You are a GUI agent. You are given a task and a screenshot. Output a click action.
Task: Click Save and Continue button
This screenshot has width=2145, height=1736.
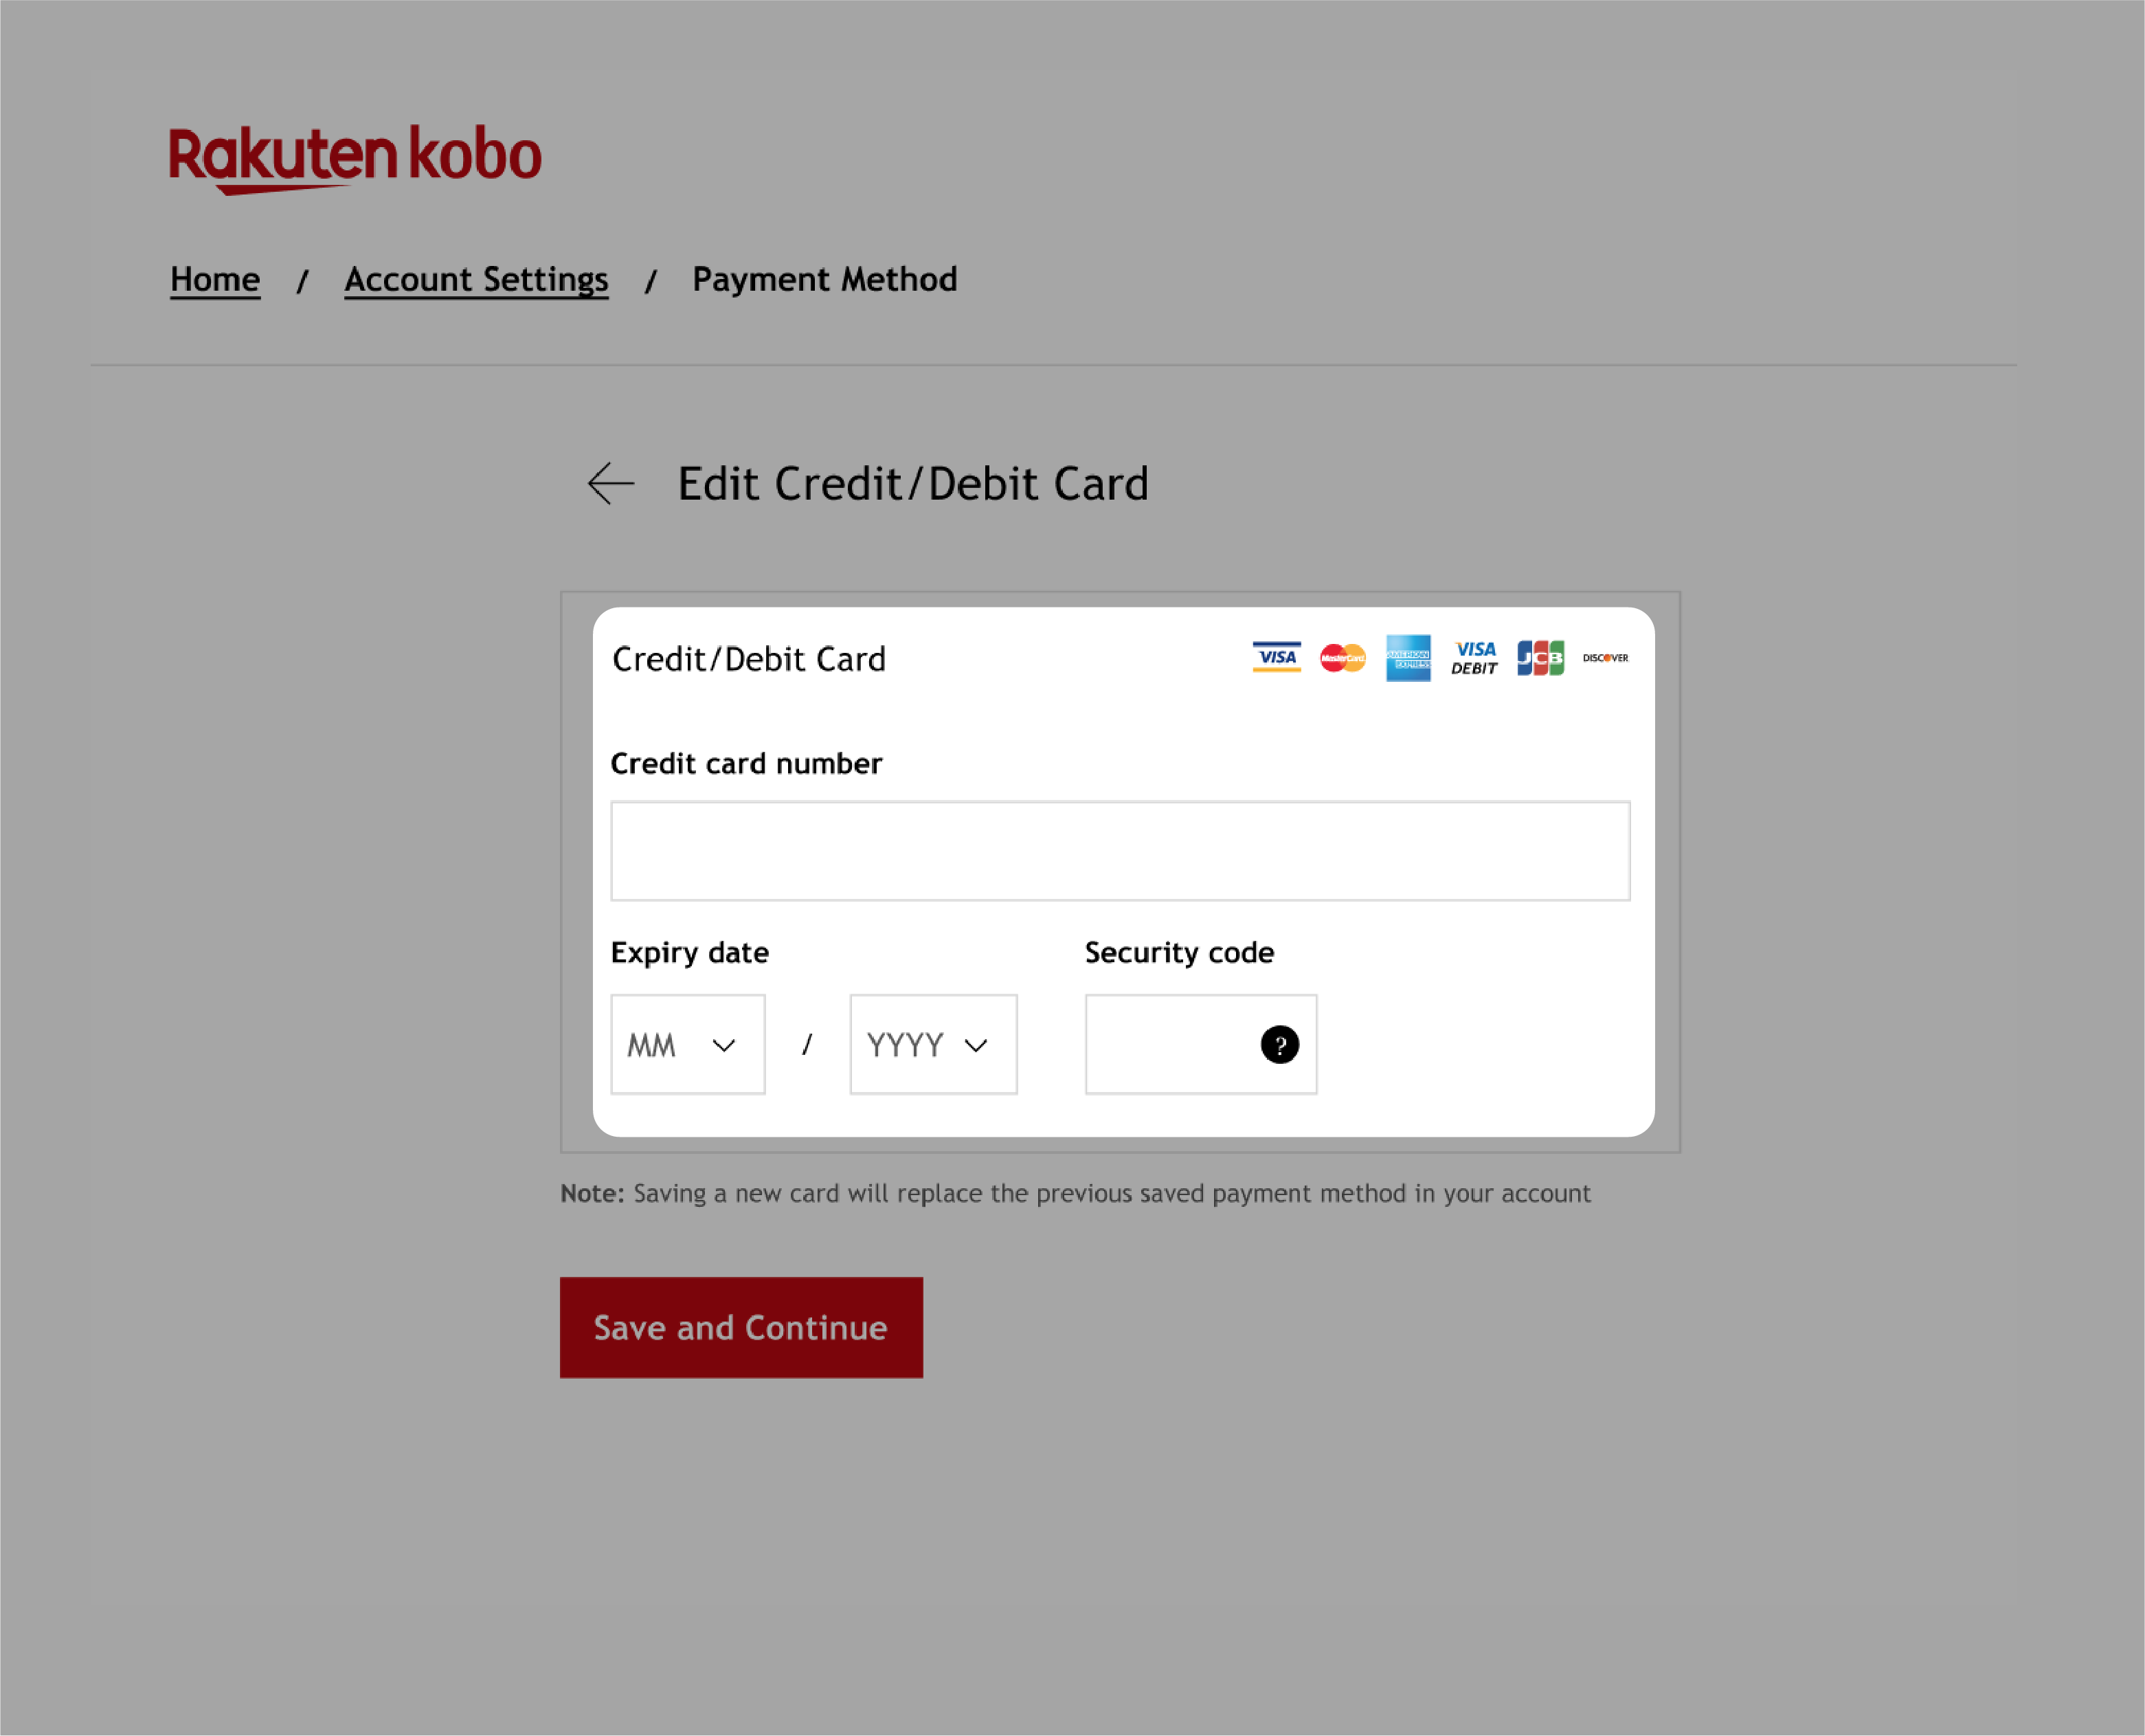pyautogui.click(x=741, y=1327)
